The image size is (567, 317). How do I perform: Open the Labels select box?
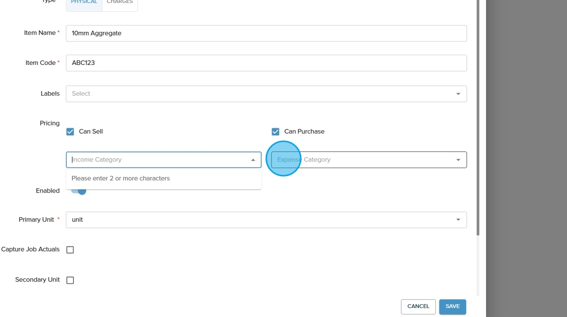258,94
